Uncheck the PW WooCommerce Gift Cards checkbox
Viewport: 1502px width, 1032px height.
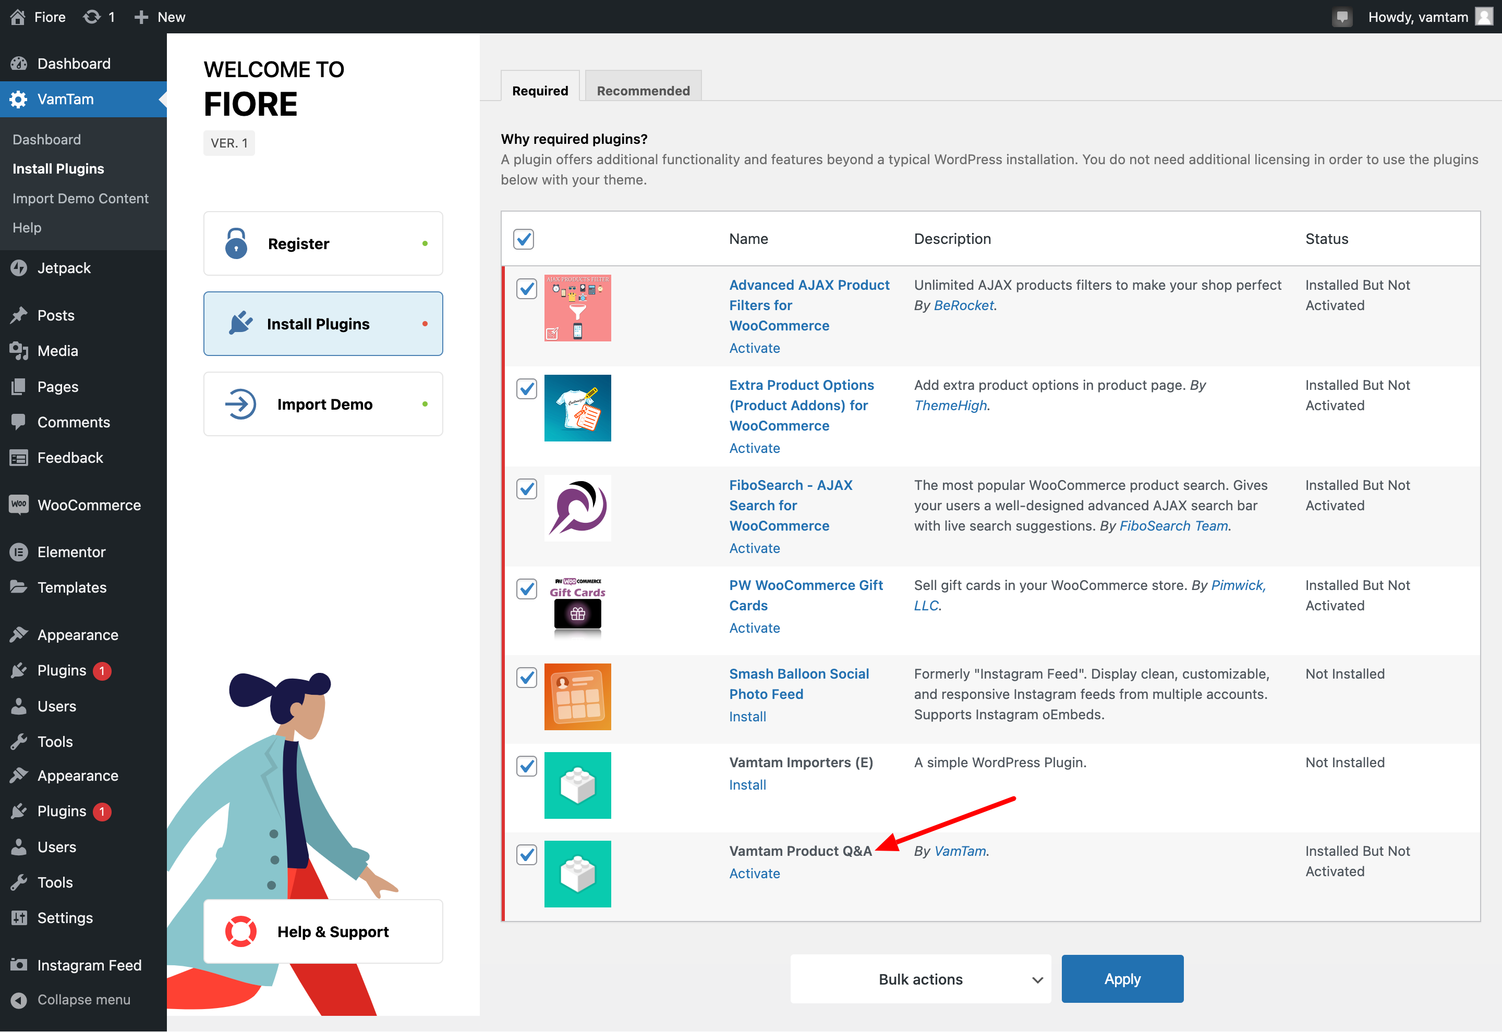point(527,589)
